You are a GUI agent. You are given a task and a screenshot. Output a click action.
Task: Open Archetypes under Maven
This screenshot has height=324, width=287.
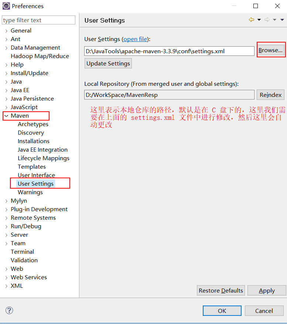pos(33,124)
